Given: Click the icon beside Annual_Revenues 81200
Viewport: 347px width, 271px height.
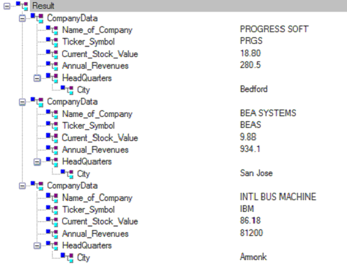Looking at the screenshot, I should 52,234.
